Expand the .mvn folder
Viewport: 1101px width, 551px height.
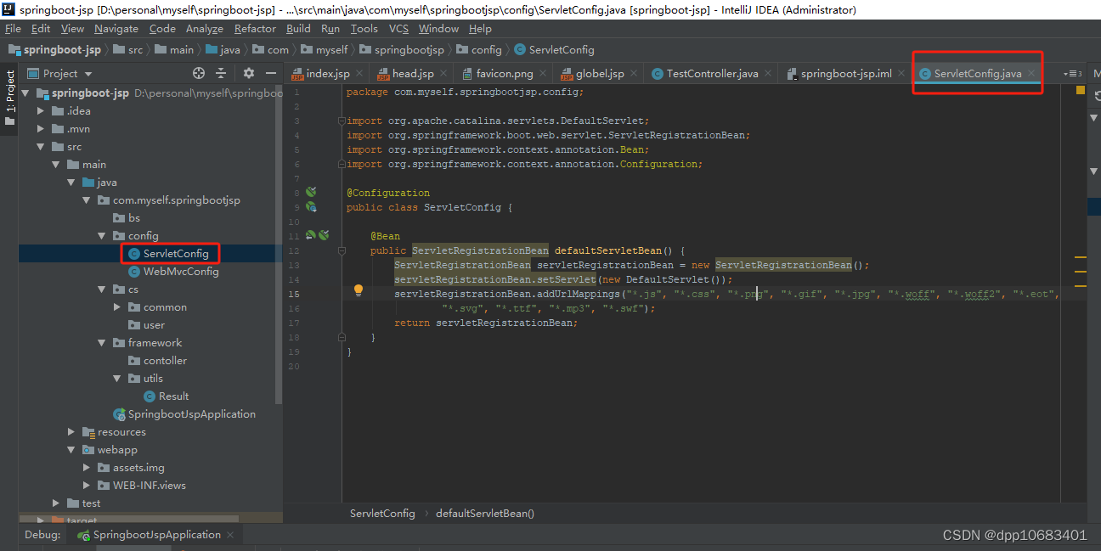pos(41,129)
